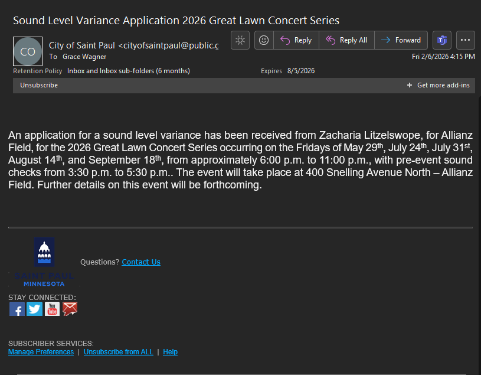Screen dimensions: 481x375
Task: Click Get more add-ins
Action: click(439, 85)
